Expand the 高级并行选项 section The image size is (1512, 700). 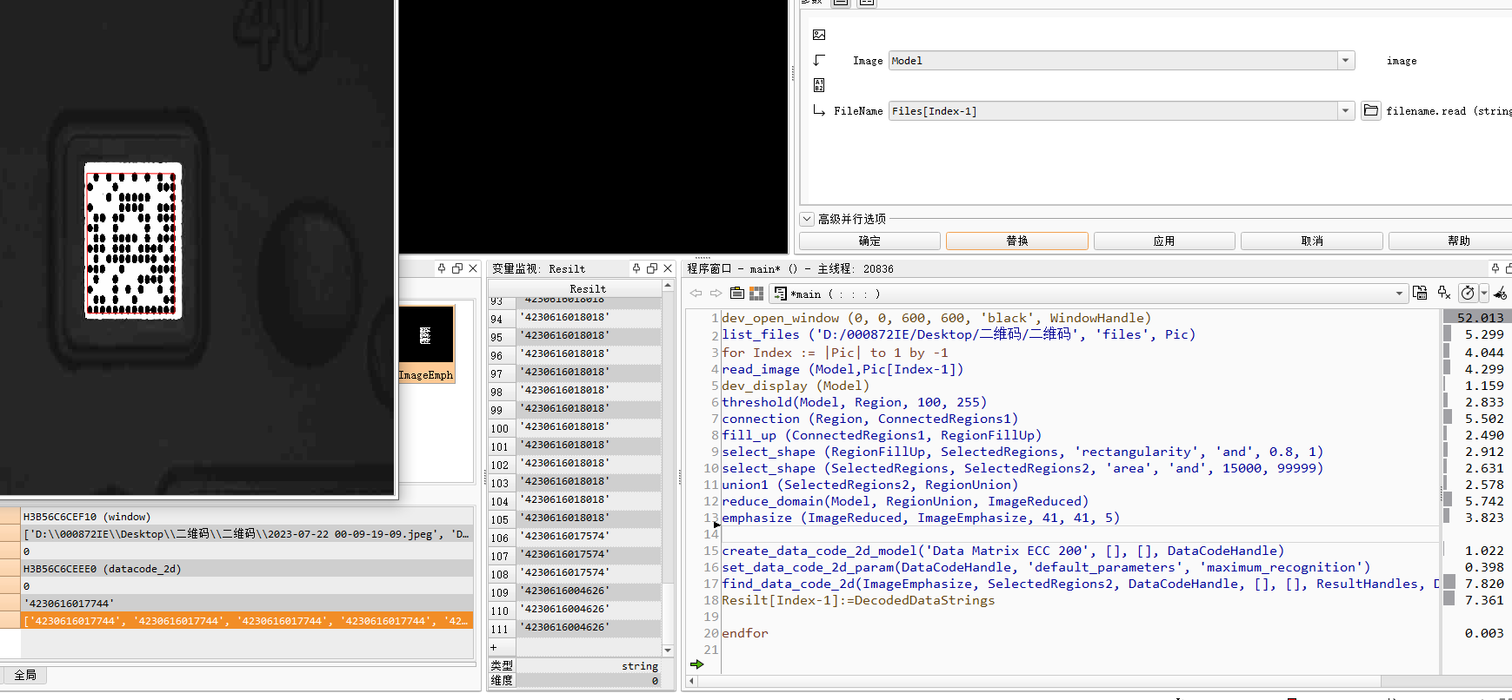(x=807, y=219)
